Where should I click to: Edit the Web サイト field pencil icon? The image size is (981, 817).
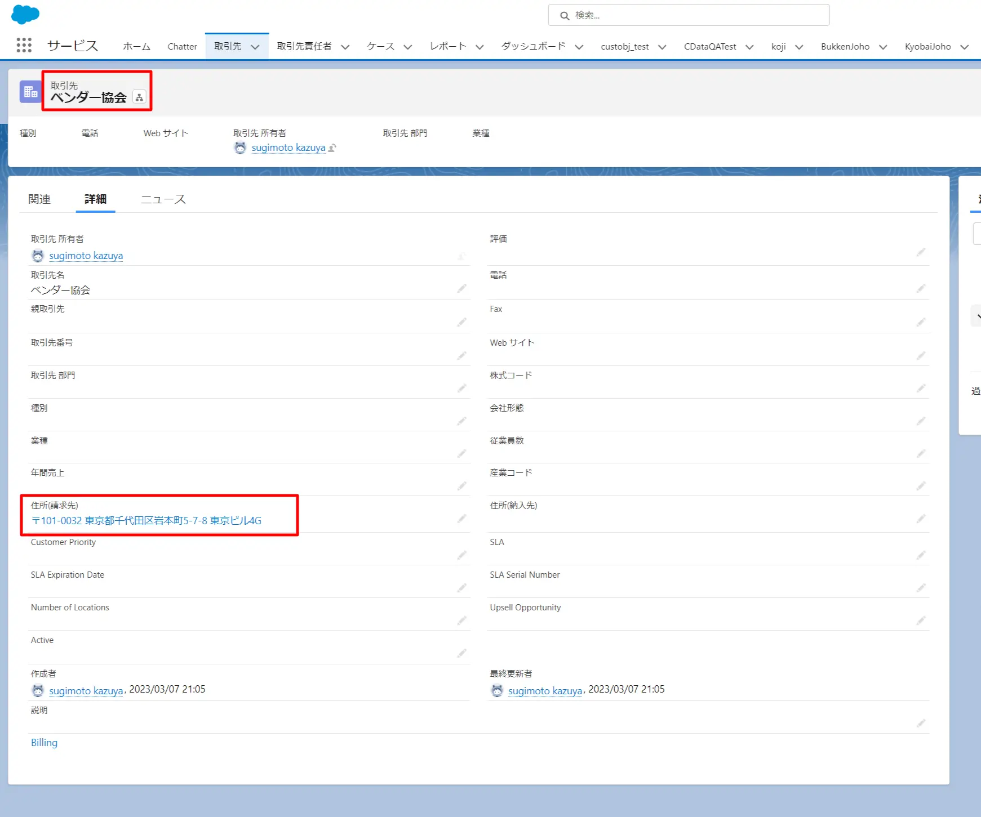(921, 356)
